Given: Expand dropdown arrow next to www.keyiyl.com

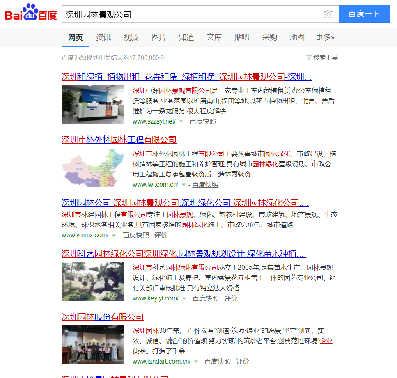Looking at the screenshot, I should (184, 298).
